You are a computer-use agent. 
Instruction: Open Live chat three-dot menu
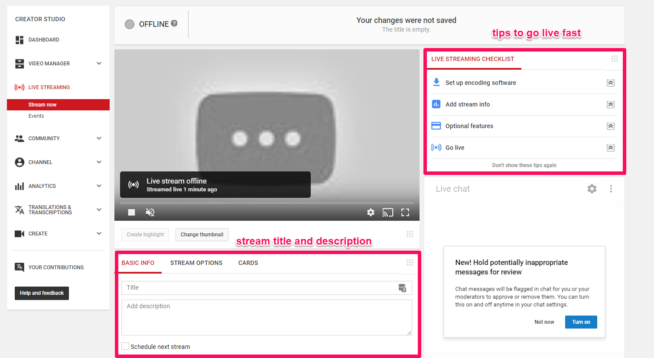[611, 189]
